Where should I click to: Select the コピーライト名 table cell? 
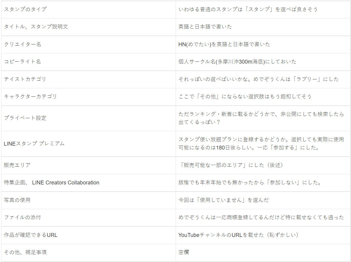(x=22, y=61)
